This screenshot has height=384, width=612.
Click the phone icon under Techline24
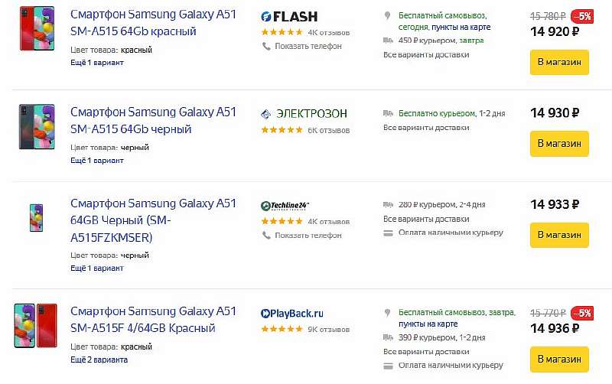point(266,235)
